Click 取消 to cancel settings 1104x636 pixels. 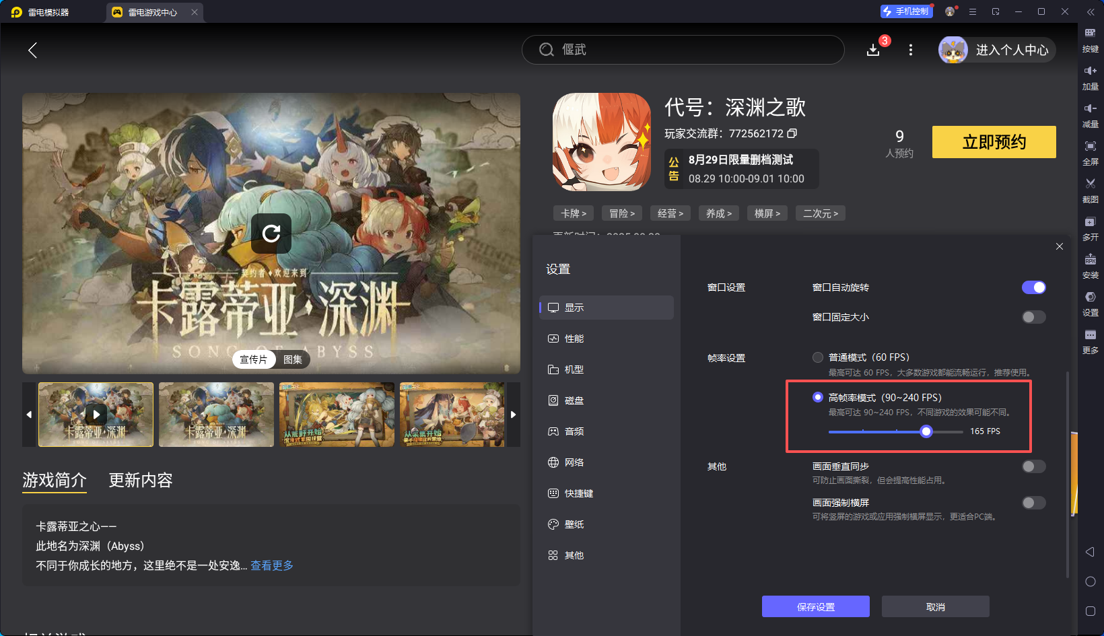pos(936,606)
